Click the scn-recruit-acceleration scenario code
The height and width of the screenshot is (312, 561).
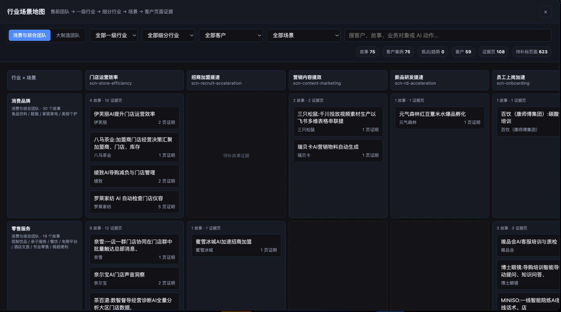(217, 83)
